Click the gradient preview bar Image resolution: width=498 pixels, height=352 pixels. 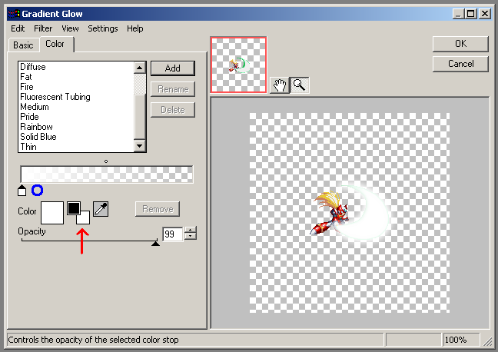click(106, 174)
